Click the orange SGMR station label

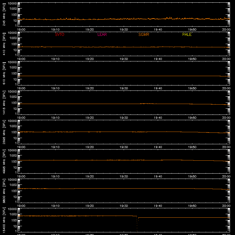(144, 34)
